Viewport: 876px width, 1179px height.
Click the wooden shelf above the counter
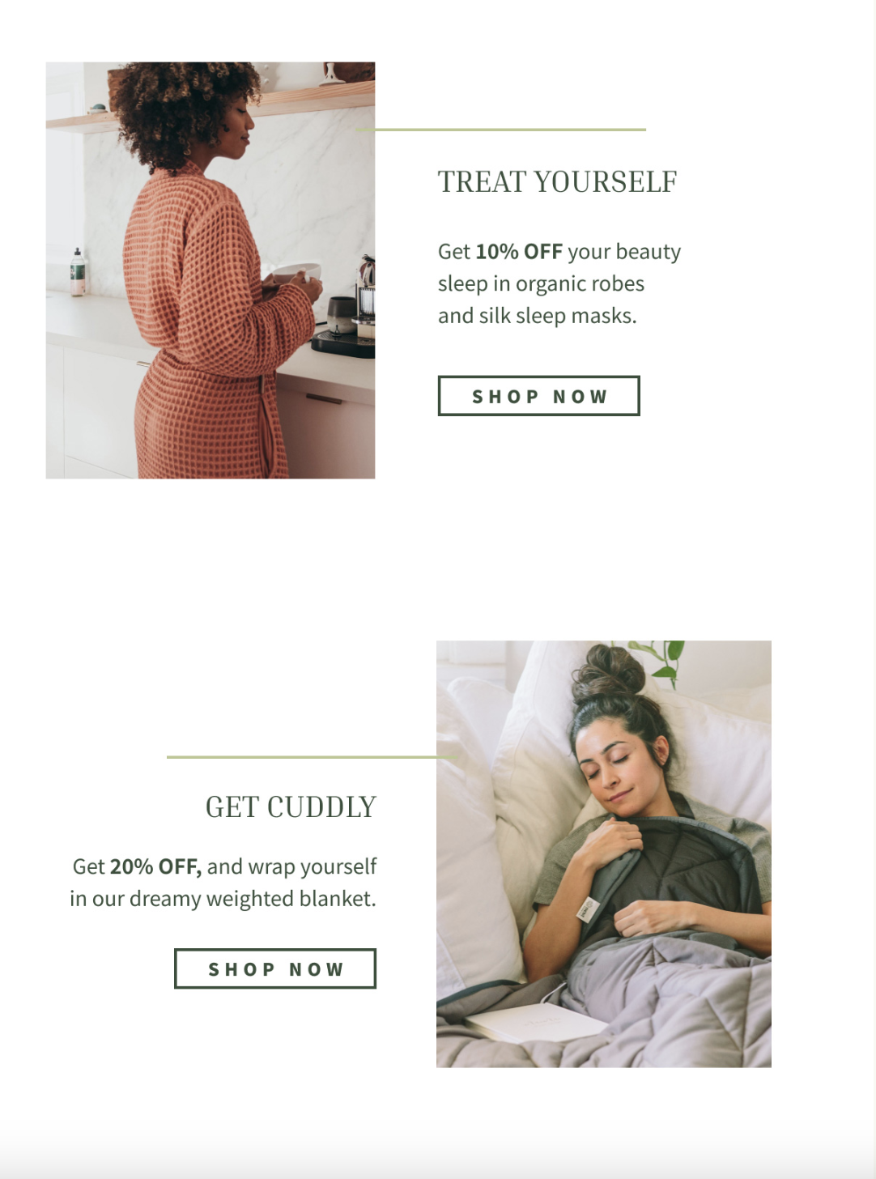(210, 109)
